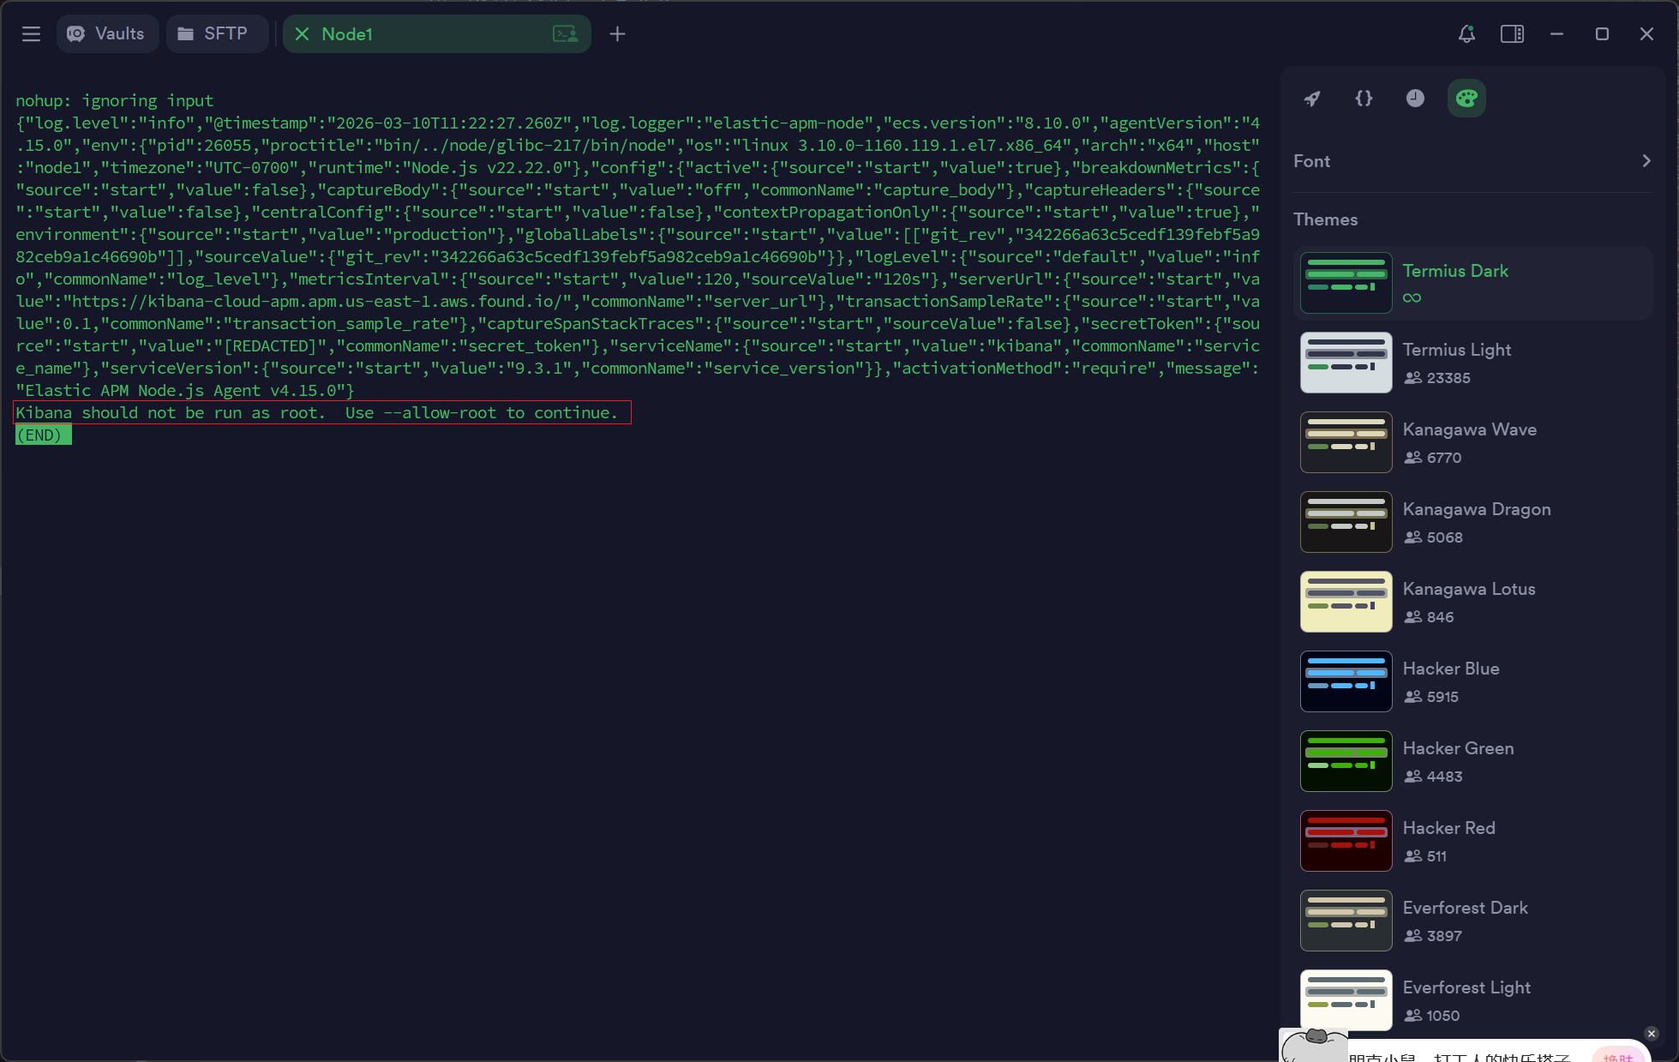The height and width of the screenshot is (1062, 1679).
Task: Select the Termius Light theme
Action: point(1456,350)
